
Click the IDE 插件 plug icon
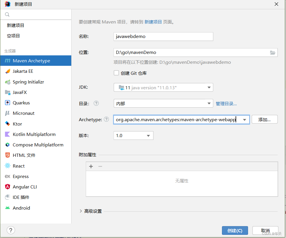pyautogui.click(x=8, y=197)
